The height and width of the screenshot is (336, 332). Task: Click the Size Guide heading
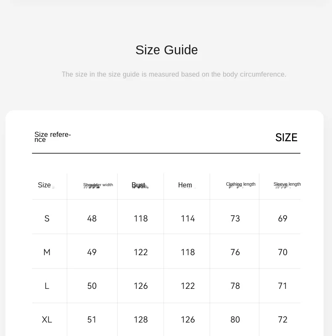tap(166, 50)
